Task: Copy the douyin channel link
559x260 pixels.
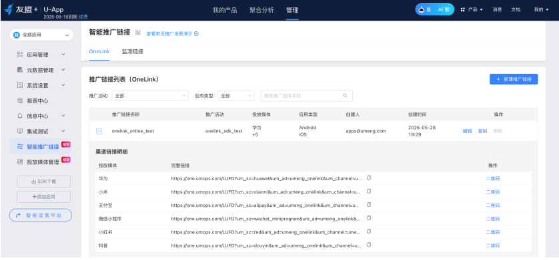Action: [369, 245]
